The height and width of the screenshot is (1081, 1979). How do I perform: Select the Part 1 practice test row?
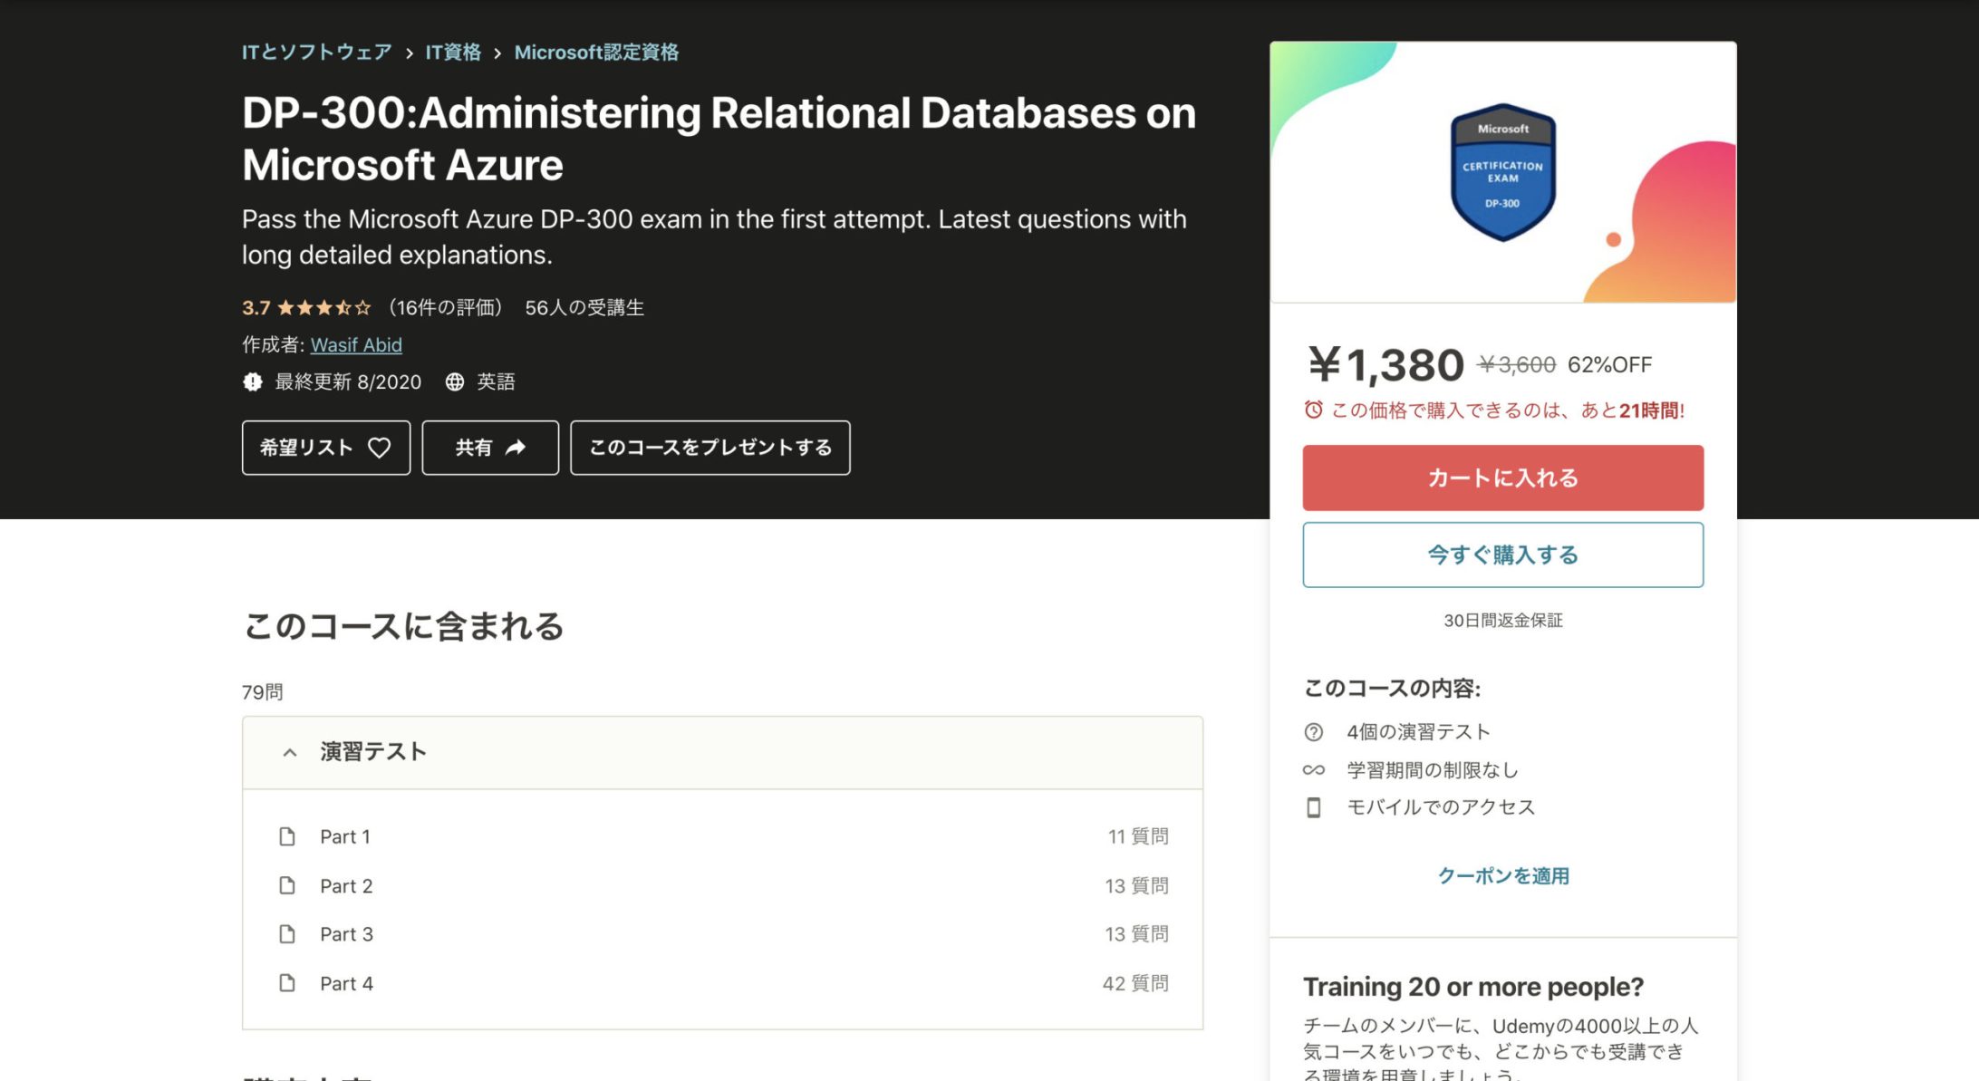(722, 836)
